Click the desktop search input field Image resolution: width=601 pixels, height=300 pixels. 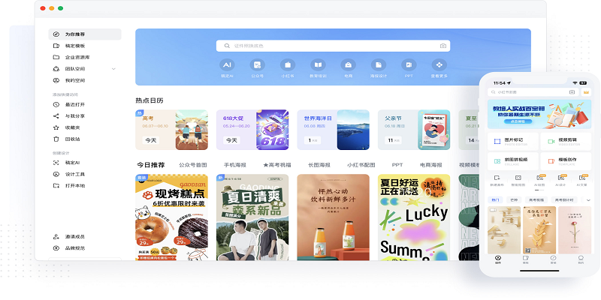coord(333,46)
